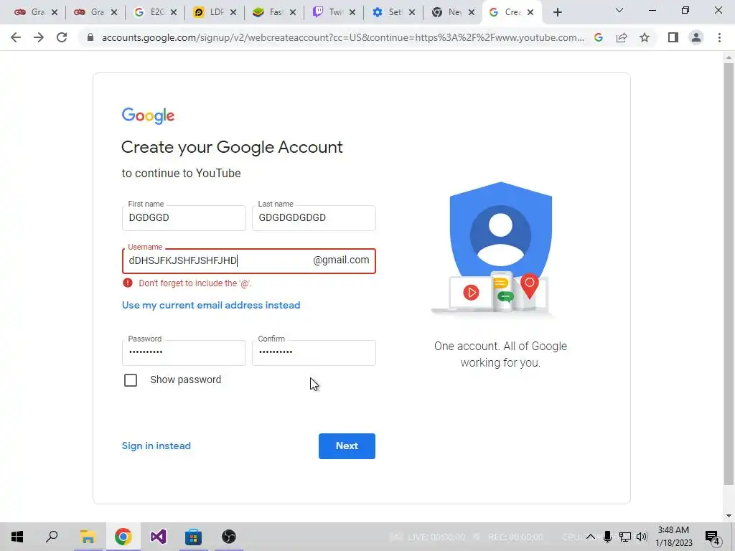Close the Twitch tab
Viewport: 735px width, 551px height.
(352, 13)
